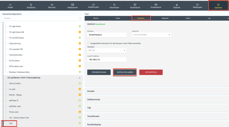Collapse Zur goldenen Löwin Testumgebung group
The image size is (229, 127).
(x=80, y=78)
